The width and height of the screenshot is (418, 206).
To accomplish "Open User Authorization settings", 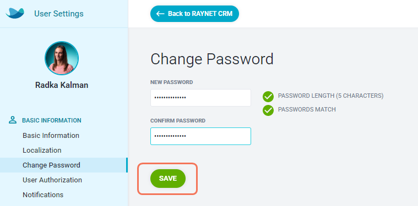I will tap(52, 180).
